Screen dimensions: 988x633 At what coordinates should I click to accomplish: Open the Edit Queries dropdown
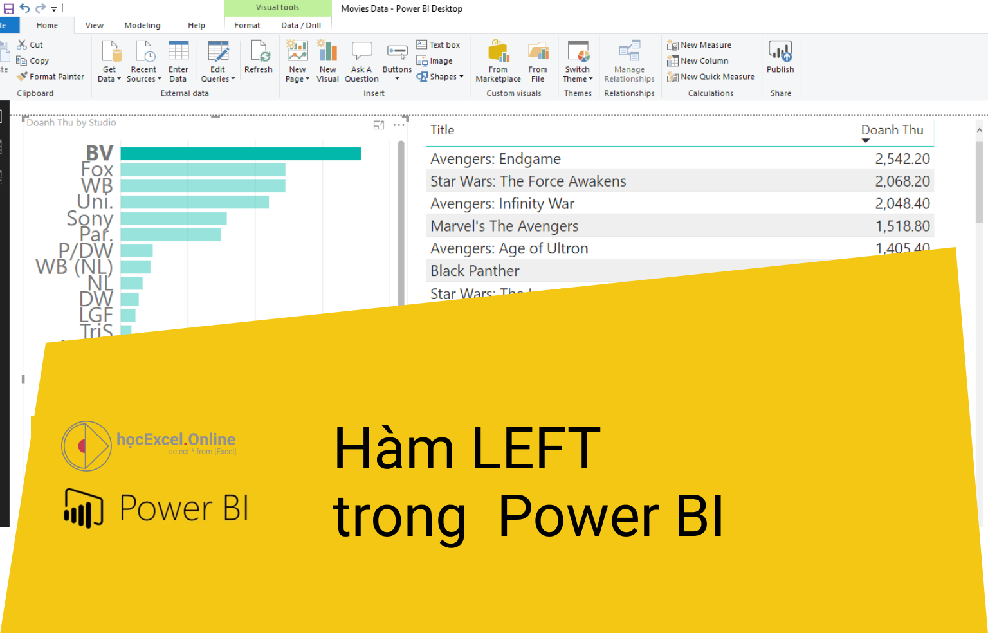pos(218,61)
